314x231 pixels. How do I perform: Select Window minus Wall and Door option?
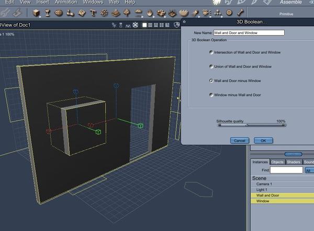pos(211,95)
